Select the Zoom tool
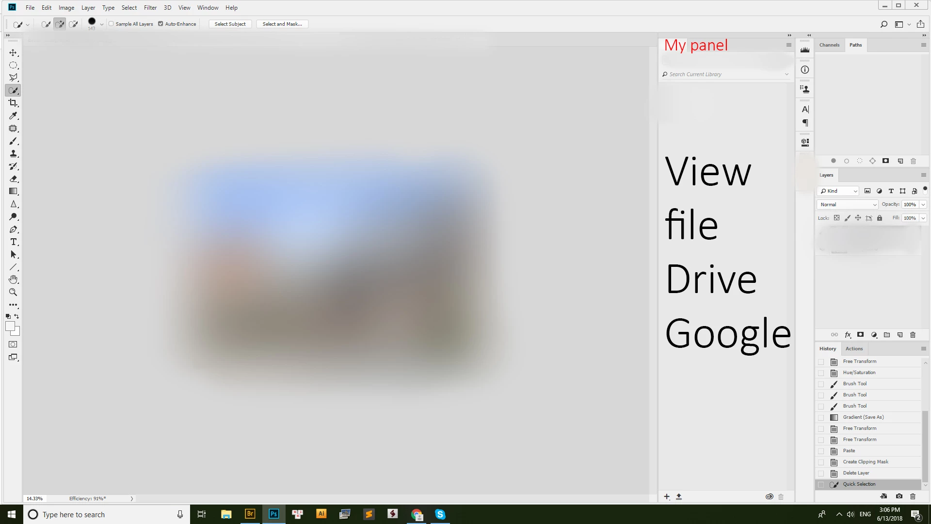The height and width of the screenshot is (524, 931). coord(13,292)
